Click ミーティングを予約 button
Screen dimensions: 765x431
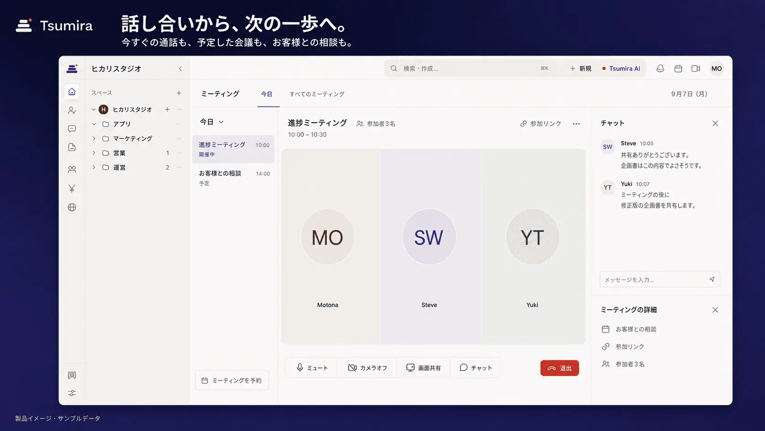[x=232, y=380]
